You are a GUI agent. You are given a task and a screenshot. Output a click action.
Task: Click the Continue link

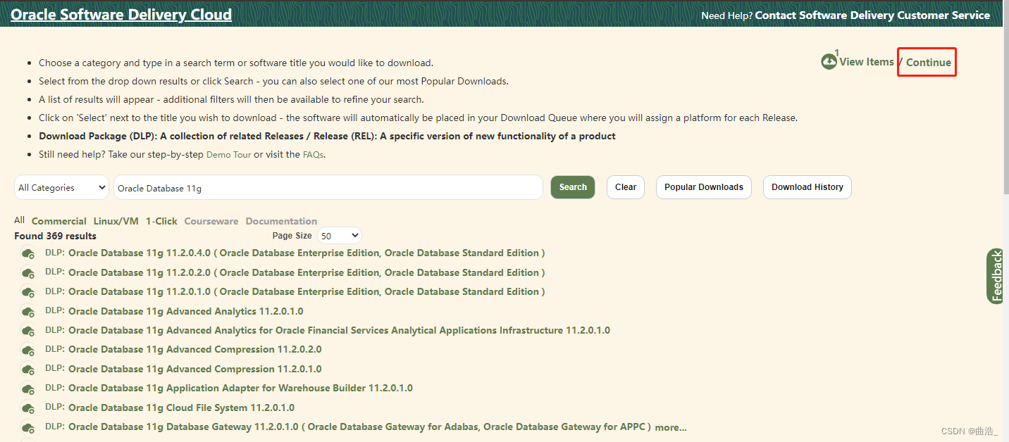929,62
